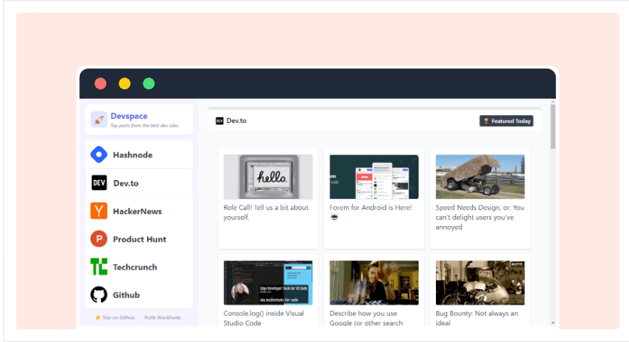The width and height of the screenshot is (629, 342).
Task: Follow the Star on Github link
Action: [x=115, y=317]
